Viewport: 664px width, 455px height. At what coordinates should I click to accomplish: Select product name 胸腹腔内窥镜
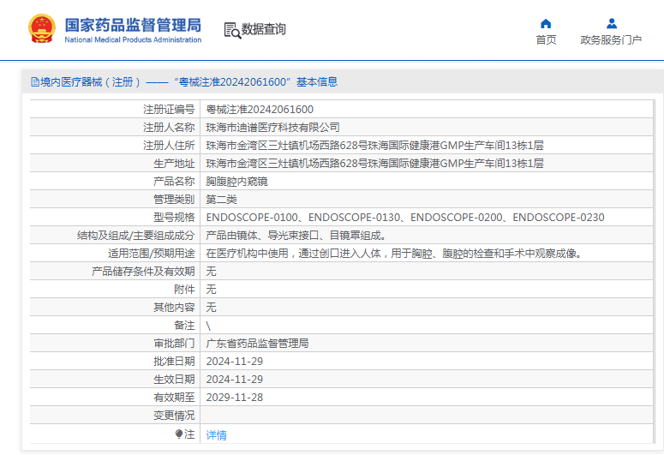236,182
